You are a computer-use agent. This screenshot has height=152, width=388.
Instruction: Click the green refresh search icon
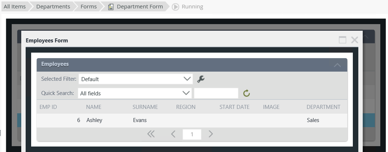coord(247,94)
